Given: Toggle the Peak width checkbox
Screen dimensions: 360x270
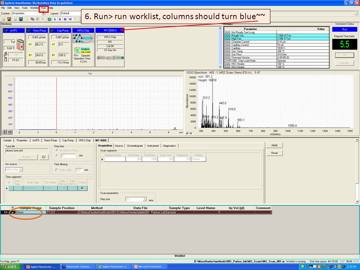Looking at the screenshot, I should (x=57, y=170).
